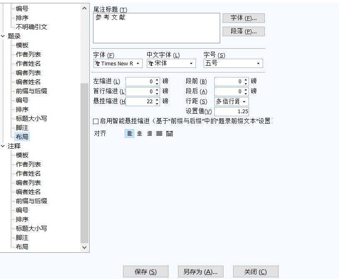Select 脚注 under 题录
The width and height of the screenshot is (339, 279).
click(x=22, y=127)
